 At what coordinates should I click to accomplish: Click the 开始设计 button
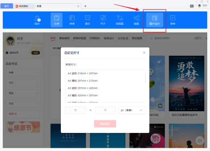coord(105,124)
